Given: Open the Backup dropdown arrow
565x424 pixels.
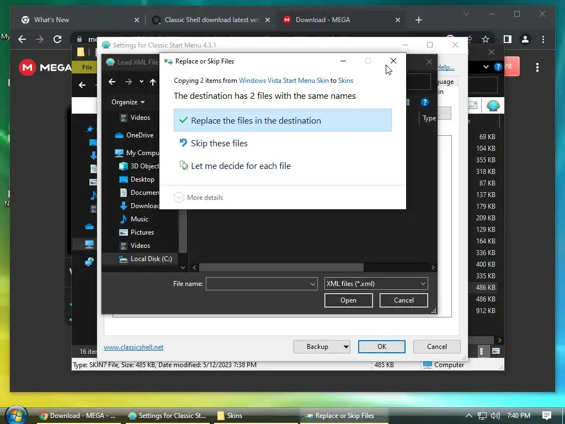Looking at the screenshot, I should (x=346, y=347).
